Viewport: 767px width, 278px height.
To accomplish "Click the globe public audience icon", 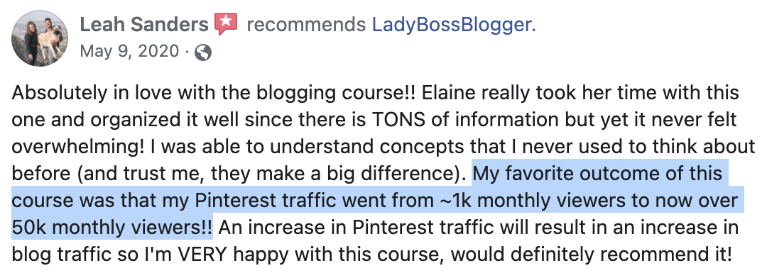I will tap(203, 52).
